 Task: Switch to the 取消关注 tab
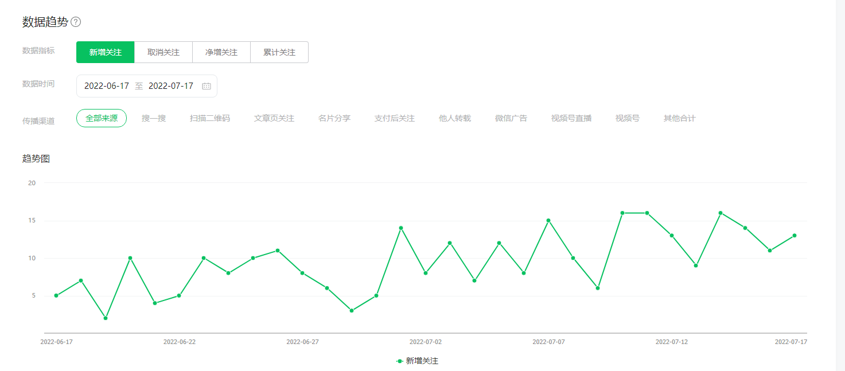click(163, 52)
